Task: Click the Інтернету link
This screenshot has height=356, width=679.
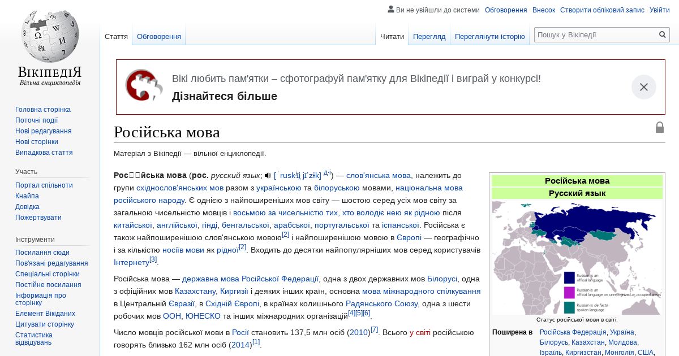Action: (x=131, y=262)
